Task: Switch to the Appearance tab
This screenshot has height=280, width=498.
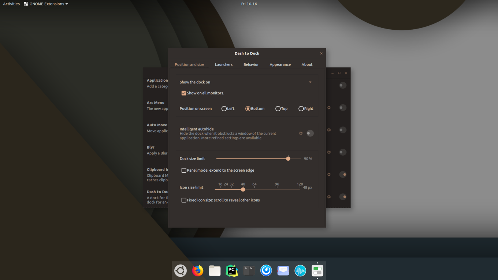Action: 280,64
